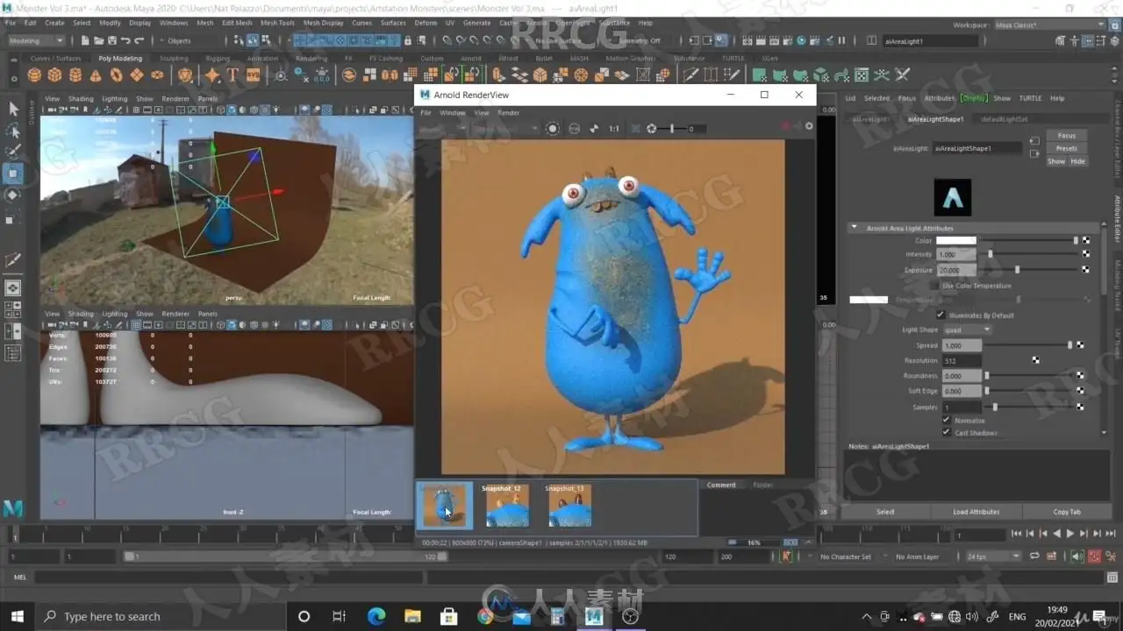This screenshot has height=631, width=1123.
Task: Click the Exposure map checker button
Action: coord(1086,270)
